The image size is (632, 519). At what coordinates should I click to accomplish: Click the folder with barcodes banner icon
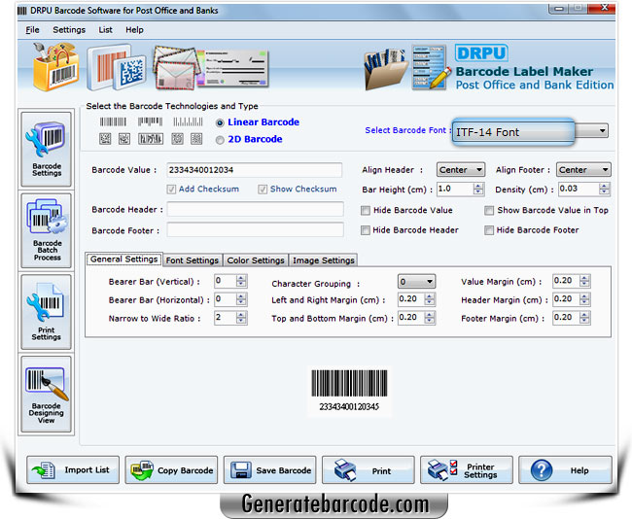point(385,69)
